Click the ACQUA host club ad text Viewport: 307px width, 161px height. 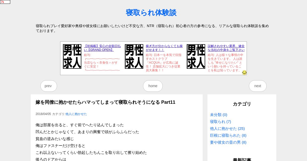164,63
